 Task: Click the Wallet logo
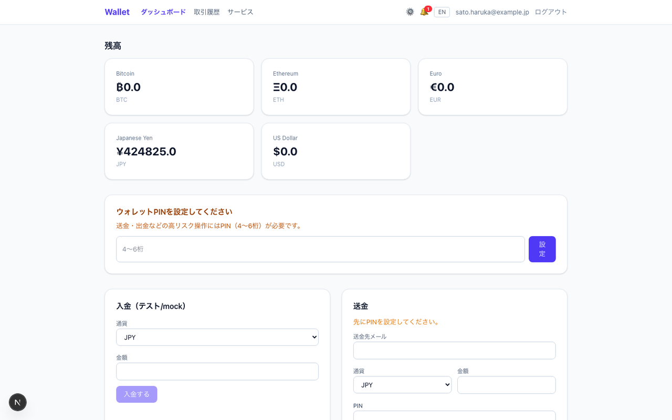[x=117, y=12]
